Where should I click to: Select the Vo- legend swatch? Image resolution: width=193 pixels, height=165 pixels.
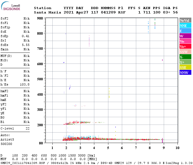point(185,41)
